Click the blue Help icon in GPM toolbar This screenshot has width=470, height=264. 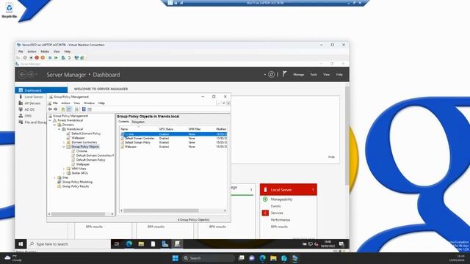point(84,109)
